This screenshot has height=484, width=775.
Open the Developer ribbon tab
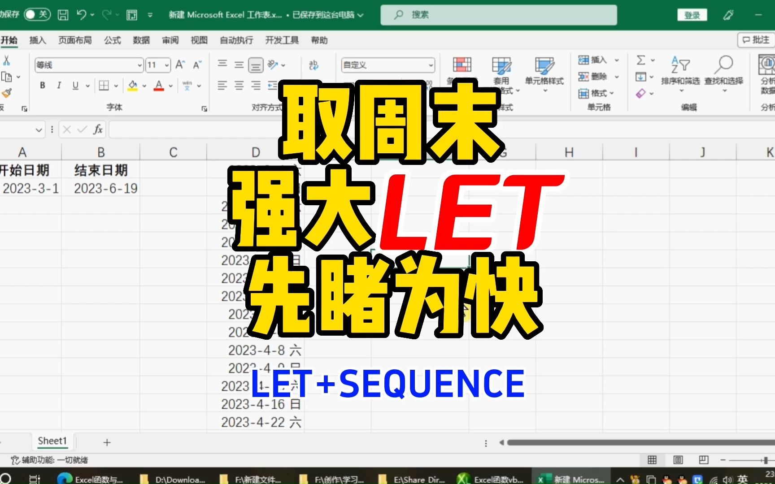pyautogui.click(x=282, y=40)
